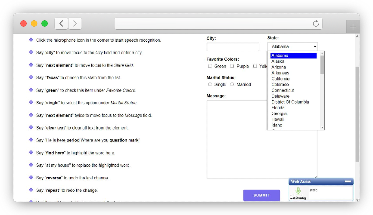The image size is (373, 215).
Task: Click the Web Assist microphone icon
Action: point(298,191)
